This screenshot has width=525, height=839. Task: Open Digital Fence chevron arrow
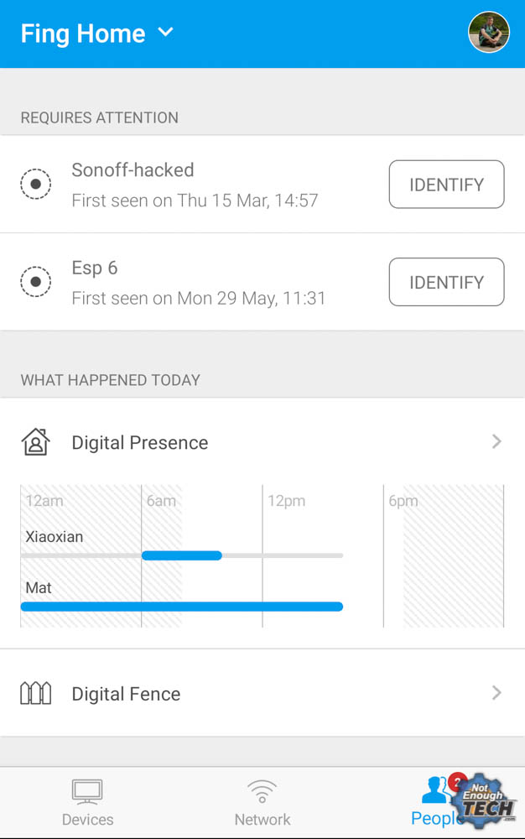tap(496, 693)
